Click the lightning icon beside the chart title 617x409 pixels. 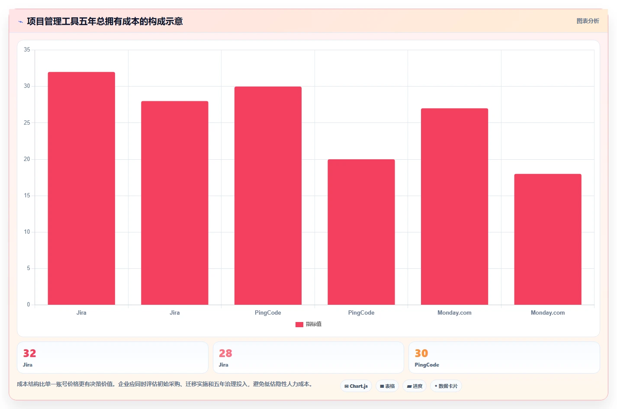pyautogui.click(x=20, y=22)
